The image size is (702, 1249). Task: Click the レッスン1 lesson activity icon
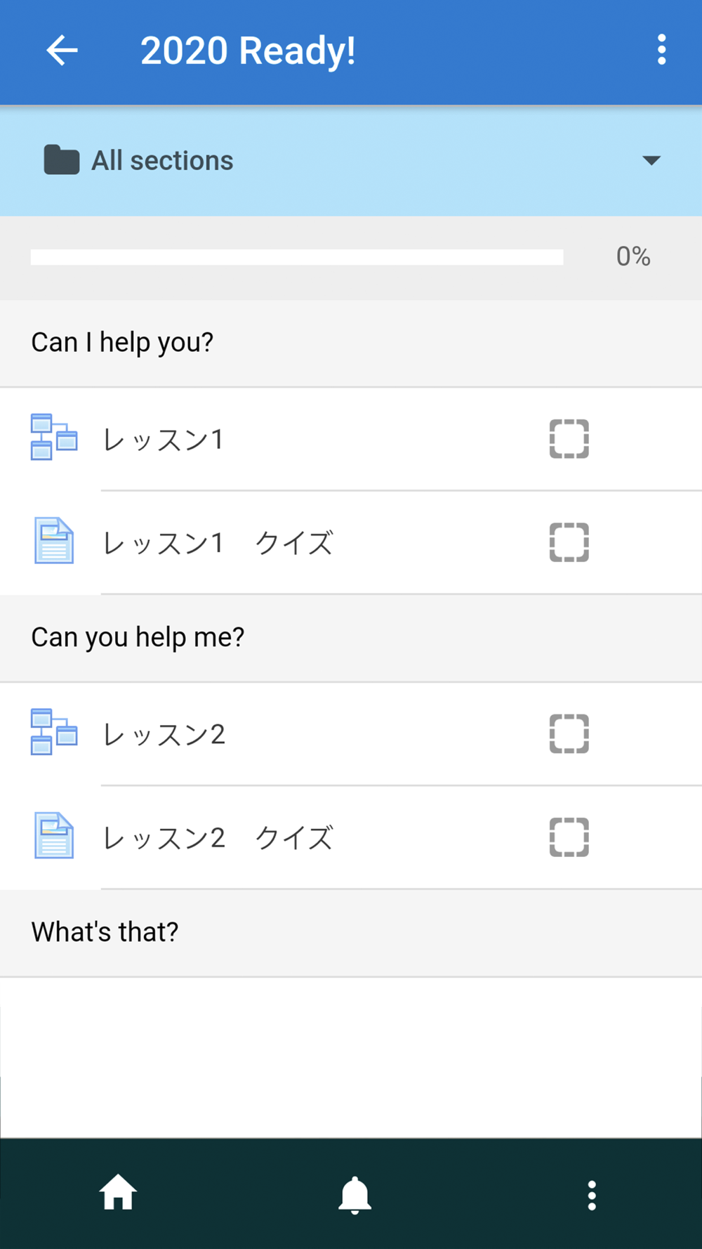point(54,438)
